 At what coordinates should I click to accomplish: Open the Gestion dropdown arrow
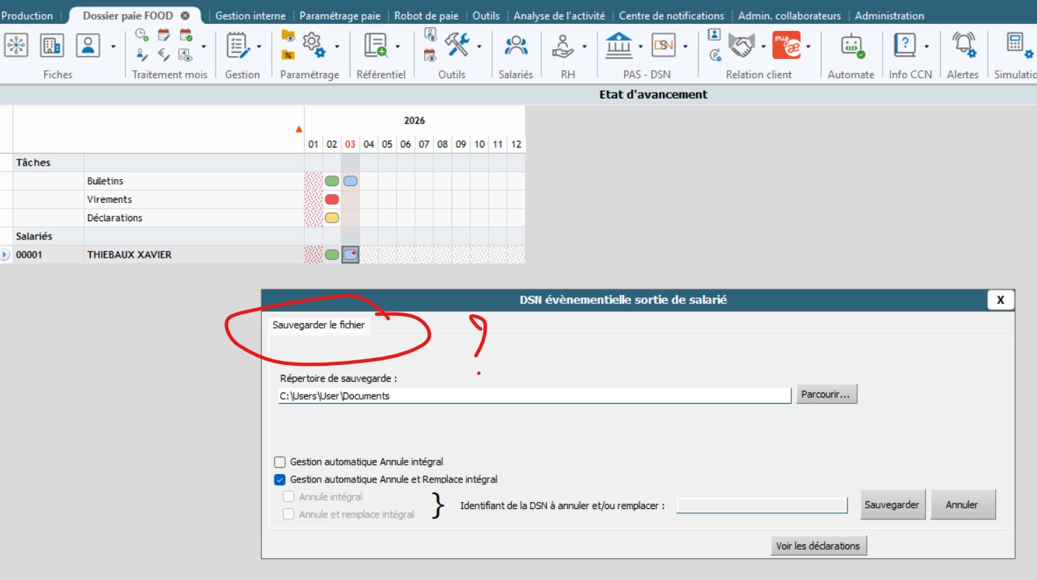coord(259,47)
